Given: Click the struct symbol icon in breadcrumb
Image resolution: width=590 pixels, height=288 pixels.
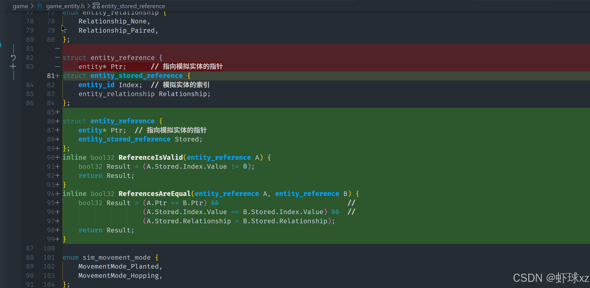Looking at the screenshot, I should [96, 6].
